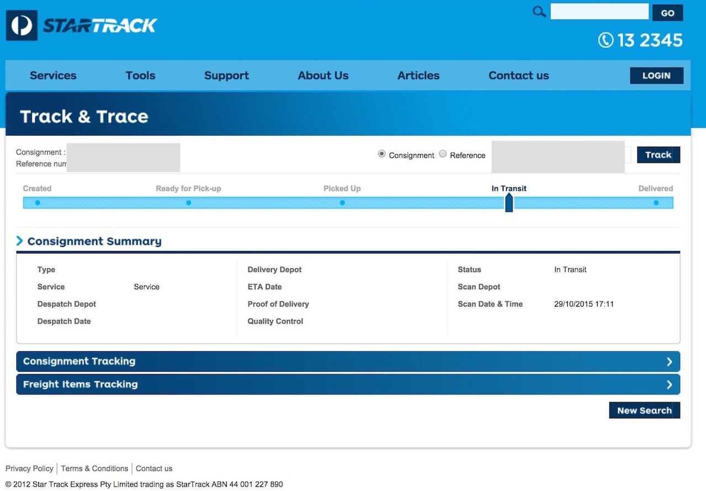Viewport: 706px width, 491px height.
Task: Click the Delivered progress dot
Action: point(656,202)
